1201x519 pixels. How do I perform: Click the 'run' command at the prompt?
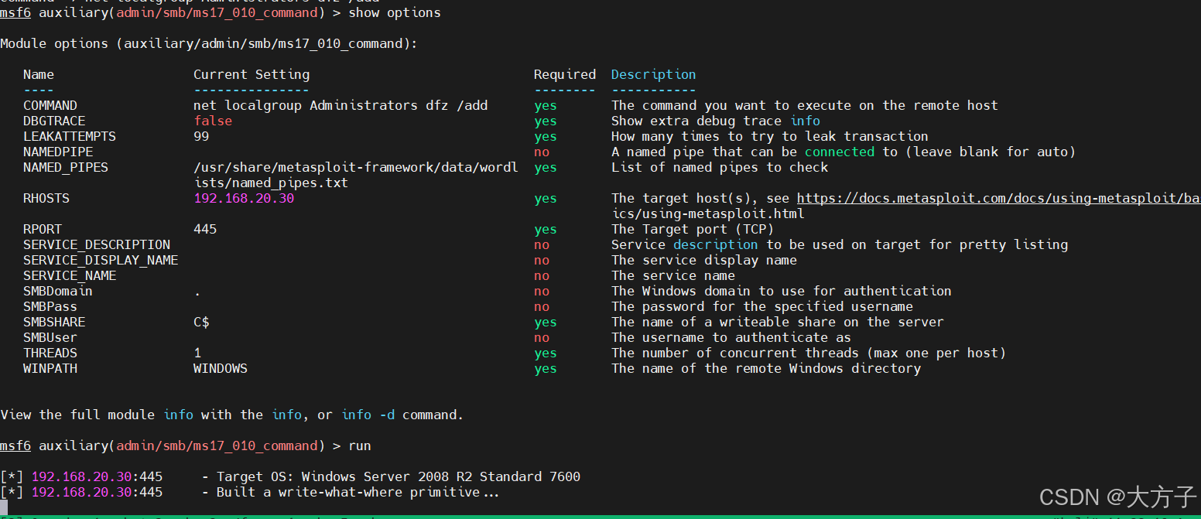[x=360, y=446]
